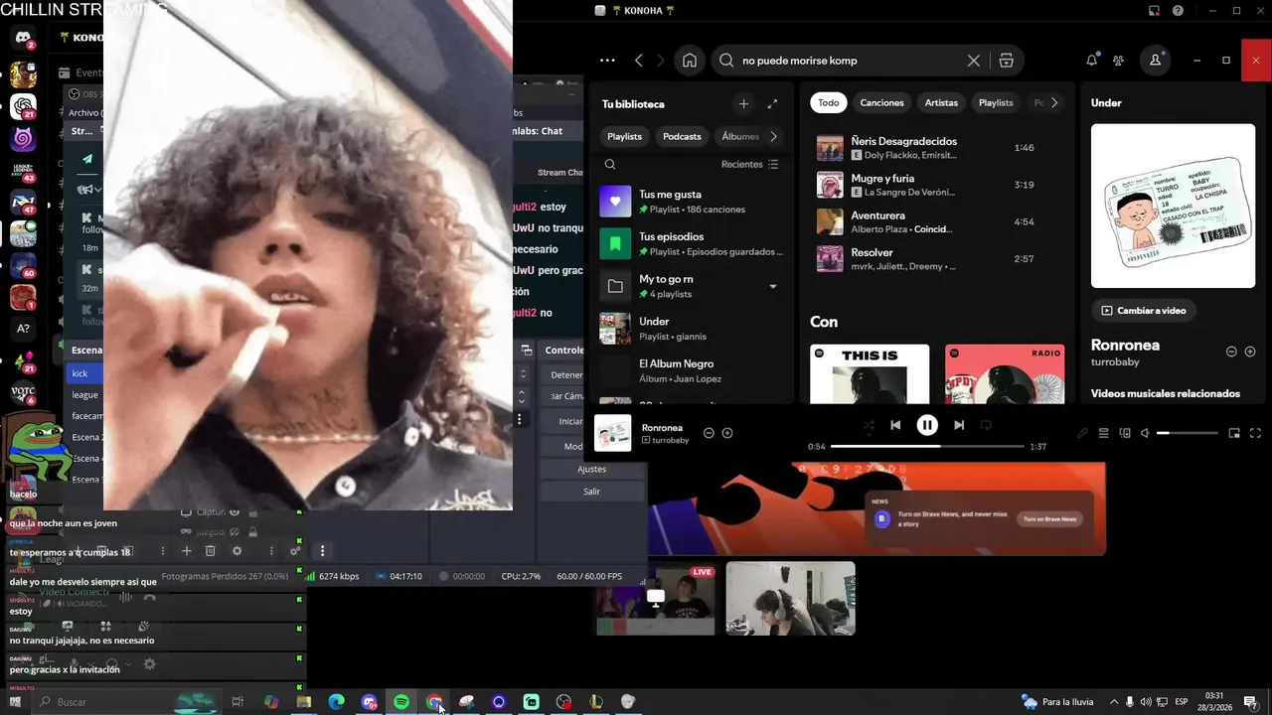1272x715 pixels.
Task: Open Spotify three-dot main menu
Action: [607, 61]
